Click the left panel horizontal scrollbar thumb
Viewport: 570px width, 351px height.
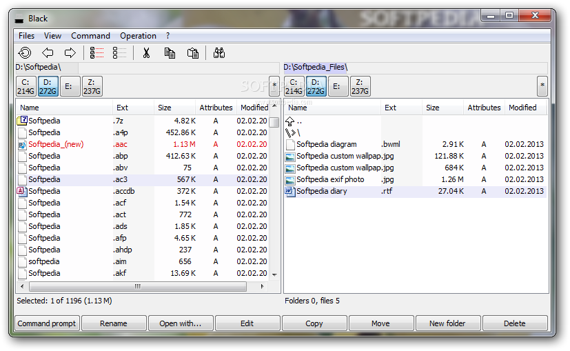pos(138,286)
